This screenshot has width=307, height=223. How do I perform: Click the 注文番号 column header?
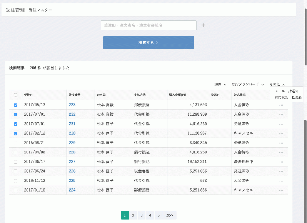75,95
